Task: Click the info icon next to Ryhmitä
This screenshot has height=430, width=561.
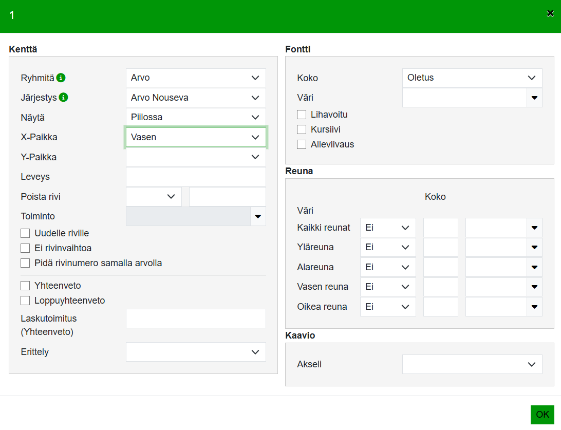Action: (x=61, y=78)
